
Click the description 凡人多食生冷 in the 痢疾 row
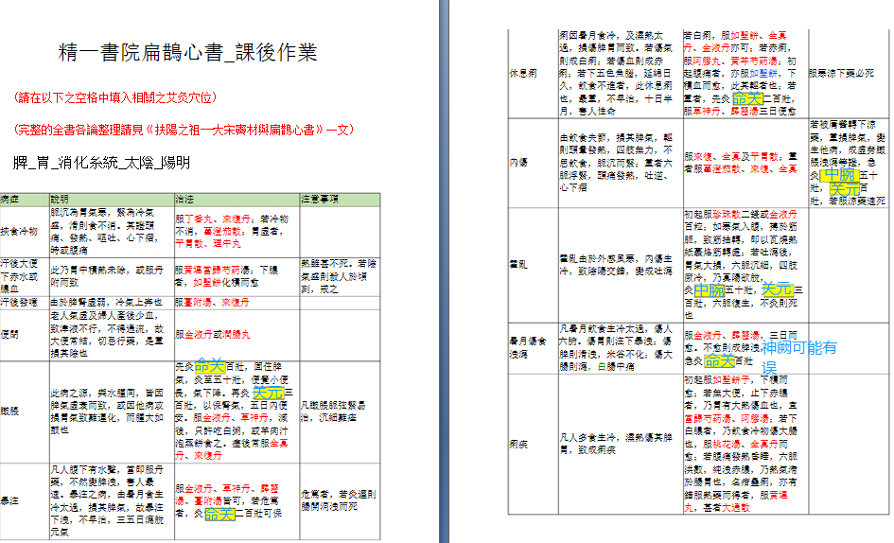(x=615, y=444)
